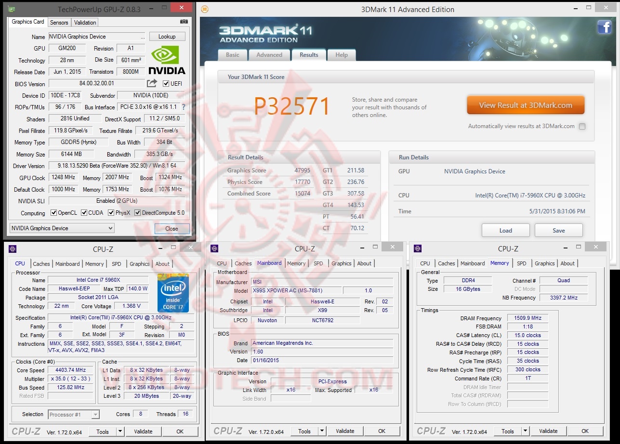The height and width of the screenshot is (444, 620).
Task: Select the Graphics Card tab in GPU-Z
Action: click(28, 22)
